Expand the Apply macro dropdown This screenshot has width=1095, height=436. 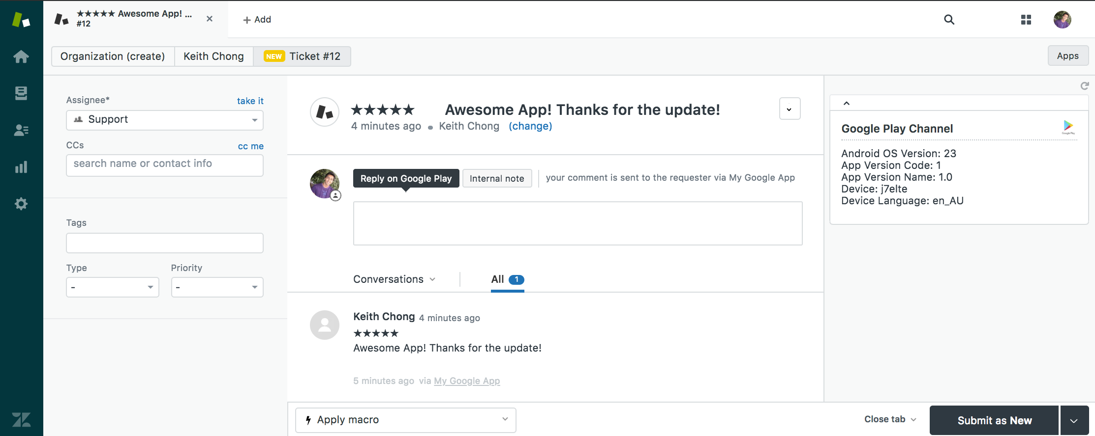coord(405,420)
